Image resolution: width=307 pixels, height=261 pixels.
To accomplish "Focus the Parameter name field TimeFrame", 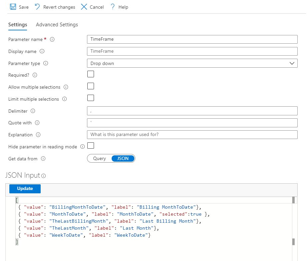I will pos(192,39).
